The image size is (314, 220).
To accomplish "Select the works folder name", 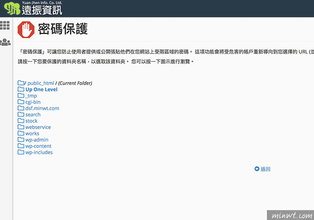I will tap(32, 133).
